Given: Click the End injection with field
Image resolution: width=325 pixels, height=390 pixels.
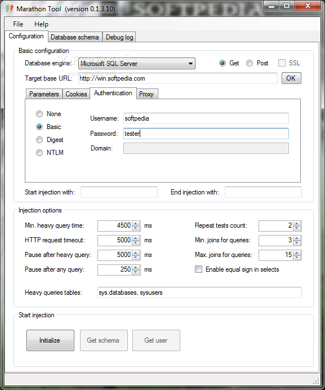Looking at the screenshot, I should [x=263, y=192].
